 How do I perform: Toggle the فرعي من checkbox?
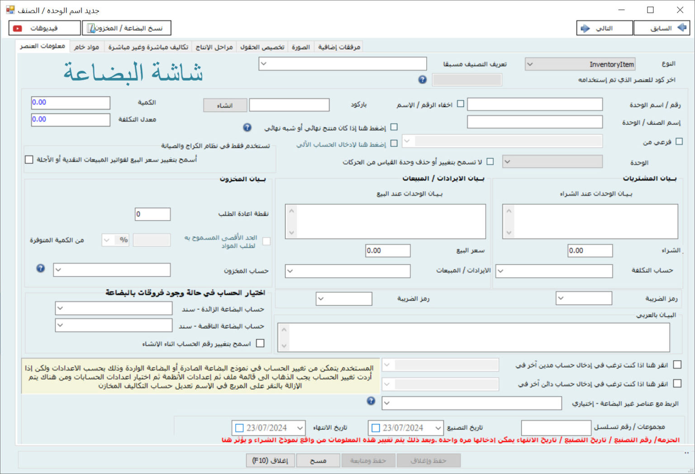pyautogui.click(x=679, y=142)
